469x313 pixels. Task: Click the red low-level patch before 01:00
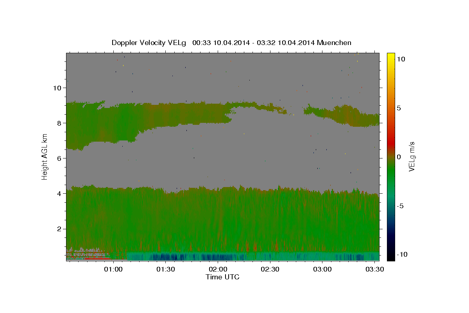click(x=97, y=258)
